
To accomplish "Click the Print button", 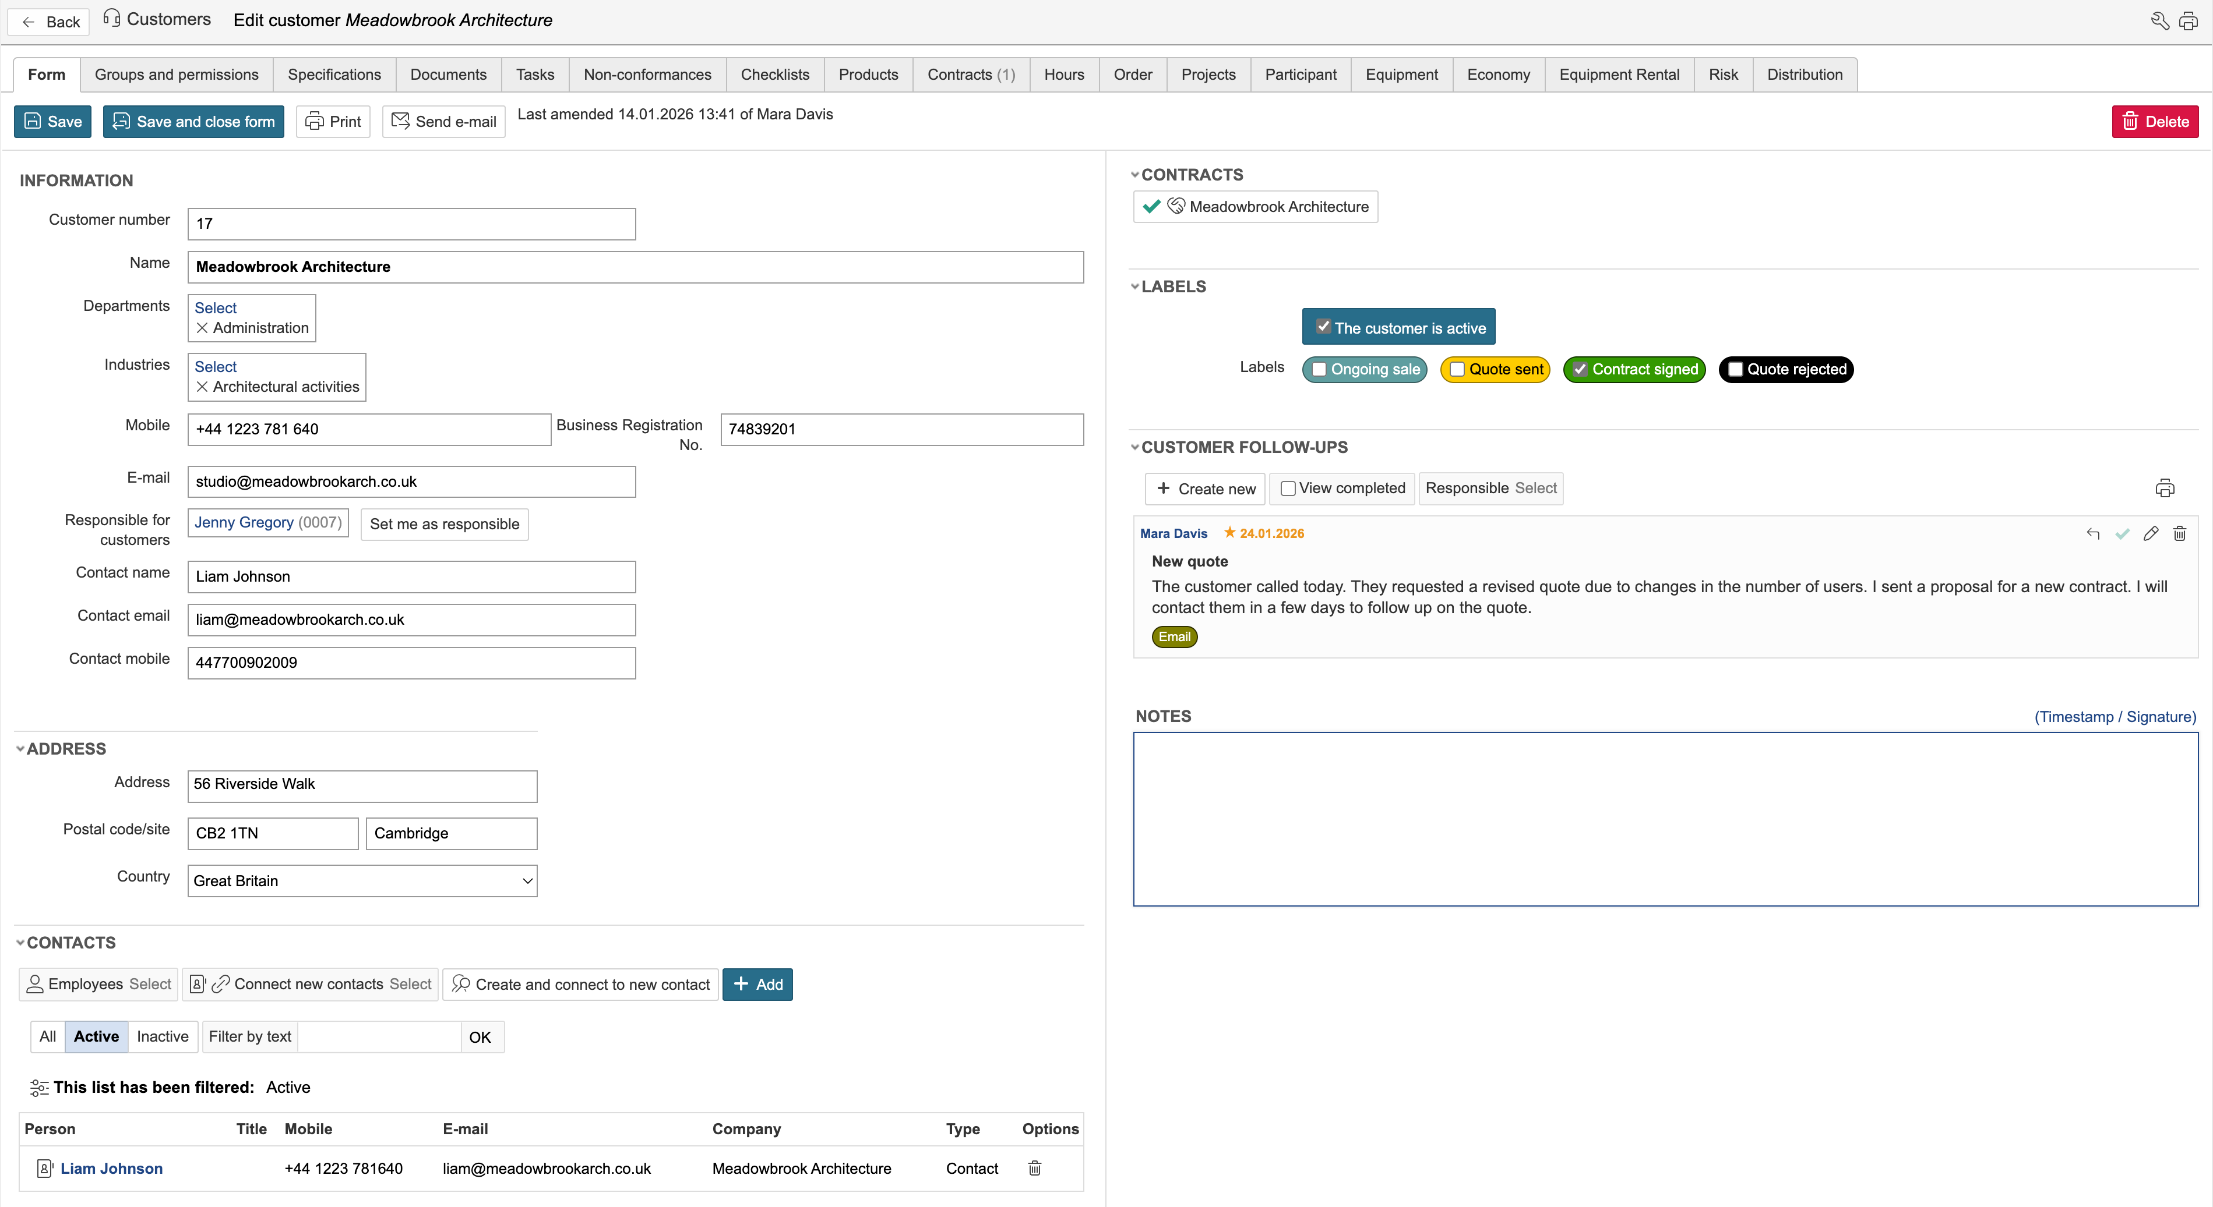I will click(333, 121).
